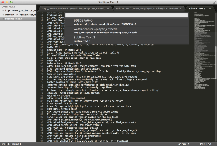Click the 'OPEN FILES' sidebar heading

tap(8, 7)
